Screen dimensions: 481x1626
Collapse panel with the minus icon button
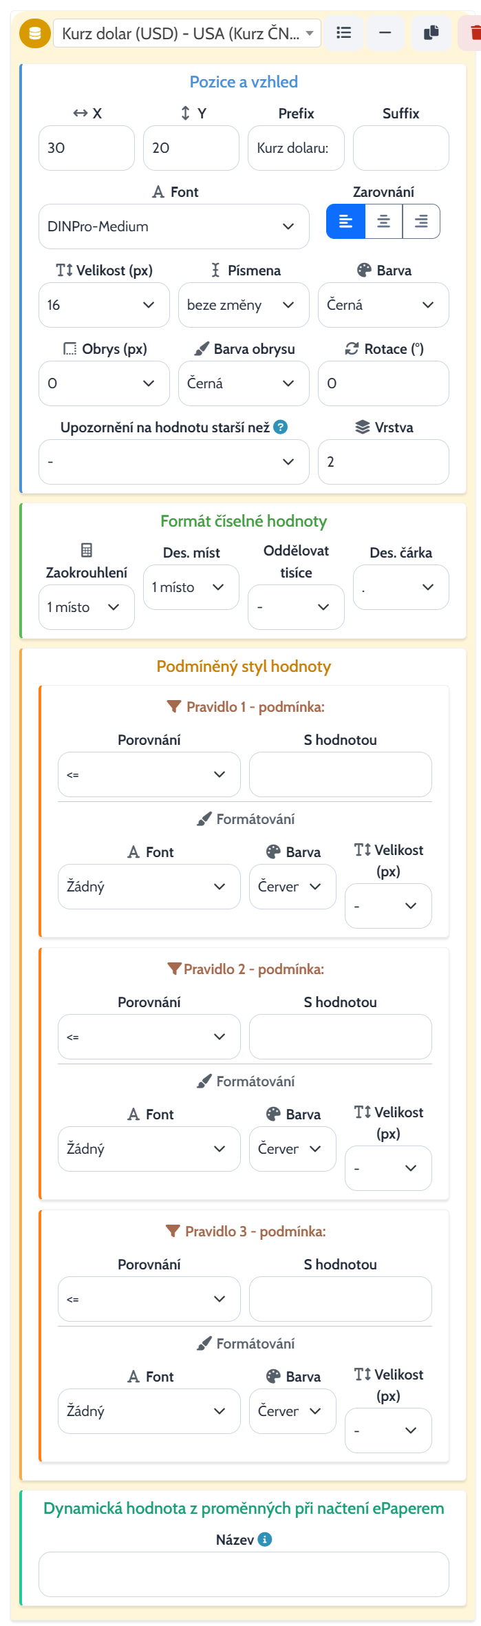[385, 32]
